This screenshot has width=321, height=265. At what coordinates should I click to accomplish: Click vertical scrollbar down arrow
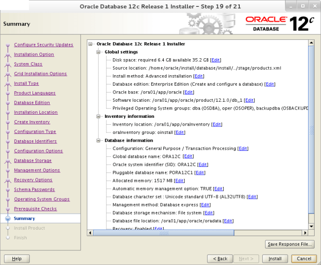click(311, 226)
